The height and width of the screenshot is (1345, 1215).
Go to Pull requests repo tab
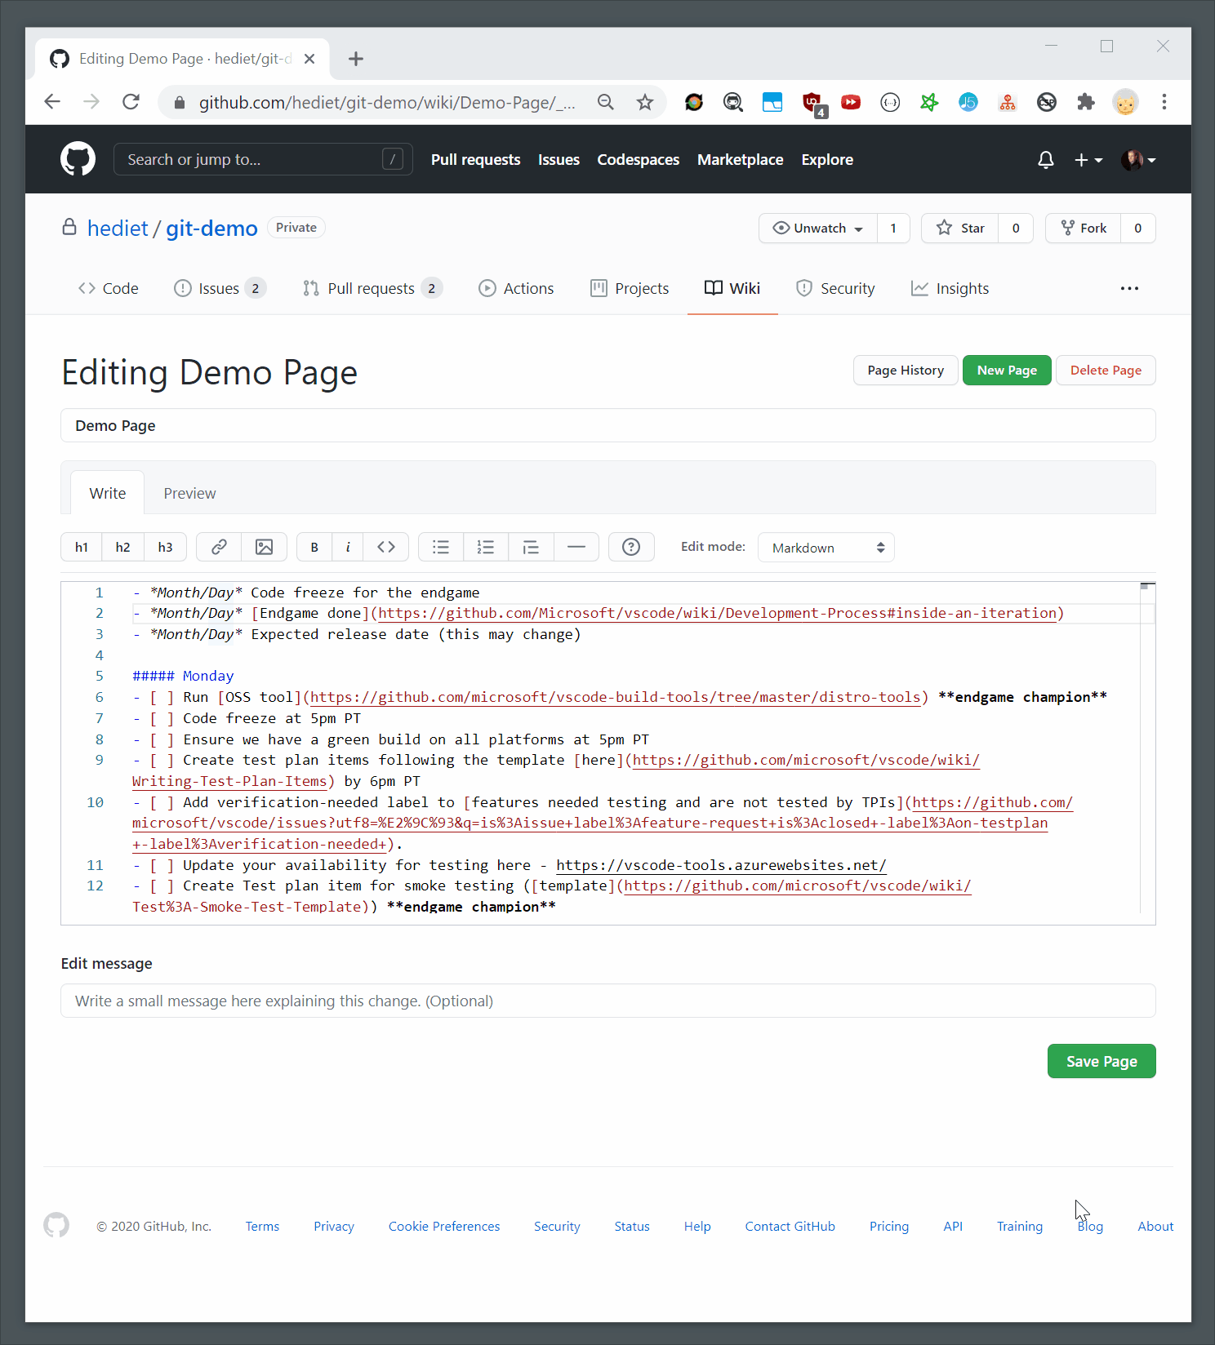click(372, 288)
